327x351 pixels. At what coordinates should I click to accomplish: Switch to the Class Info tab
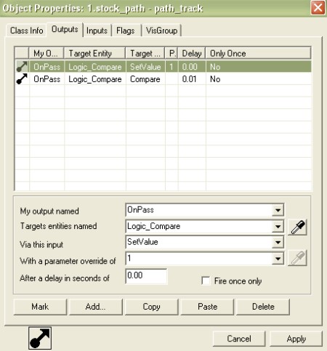(26, 31)
